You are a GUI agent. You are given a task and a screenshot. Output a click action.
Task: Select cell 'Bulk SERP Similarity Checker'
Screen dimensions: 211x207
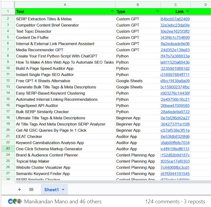(x=65, y=112)
